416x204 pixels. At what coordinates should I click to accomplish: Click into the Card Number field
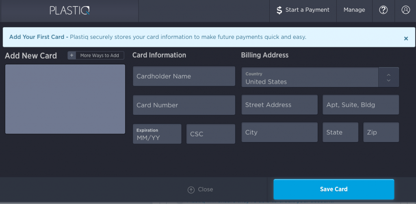[184, 105]
